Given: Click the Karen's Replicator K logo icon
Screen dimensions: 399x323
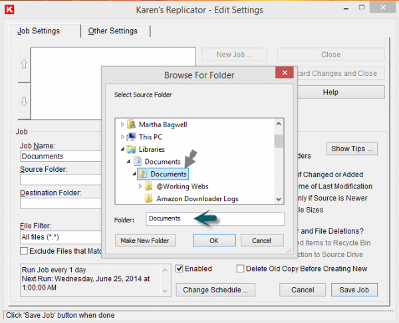Looking at the screenshot, I should point(9,9).
